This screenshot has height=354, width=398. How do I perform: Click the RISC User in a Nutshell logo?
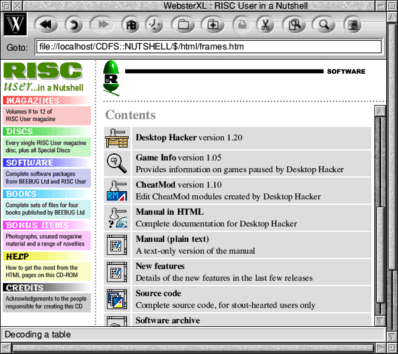point(44,77)
